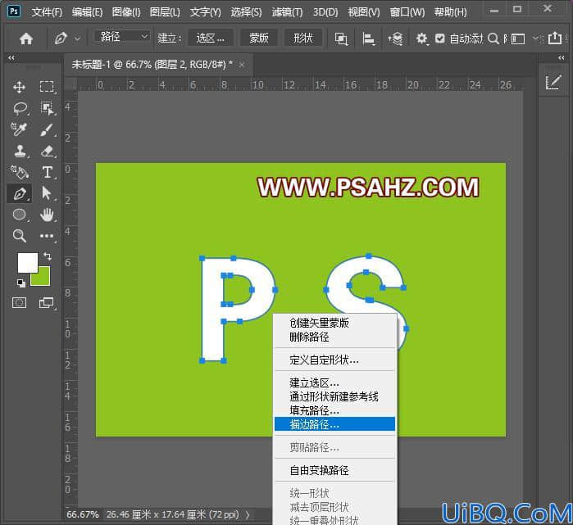This screenshot has width=573, height=525.
Task: Select the Object Selection tool
Action: click(47, 108)
